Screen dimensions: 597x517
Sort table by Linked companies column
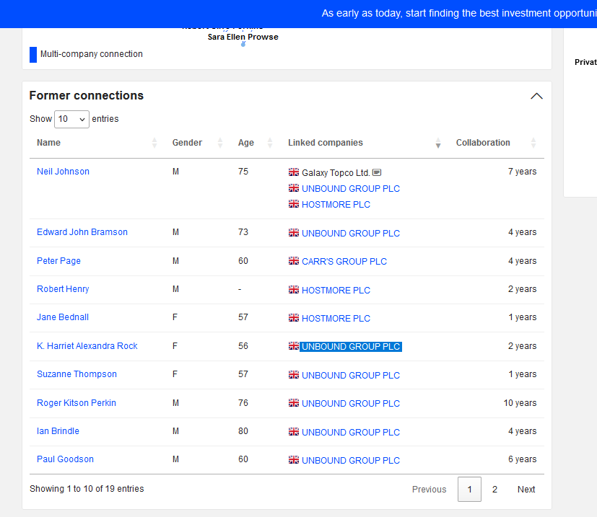438,143
